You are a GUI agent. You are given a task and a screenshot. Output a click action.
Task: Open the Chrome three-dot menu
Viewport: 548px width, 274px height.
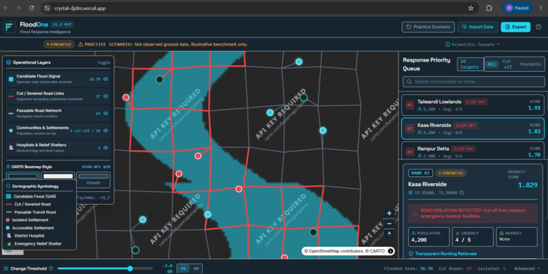point(541,8)
